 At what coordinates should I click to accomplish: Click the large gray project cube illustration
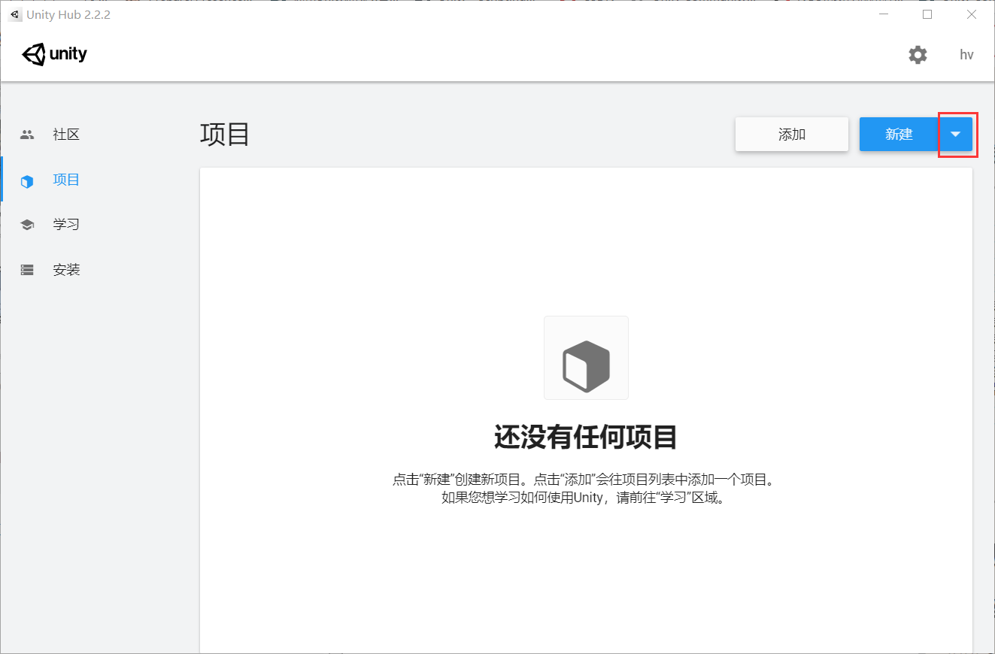pyautogui.click(x=586, y=358)
